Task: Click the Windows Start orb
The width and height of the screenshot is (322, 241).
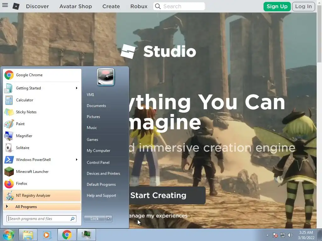Action: (8, 235)
